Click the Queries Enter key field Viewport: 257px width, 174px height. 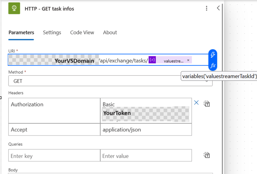[54, 156]
